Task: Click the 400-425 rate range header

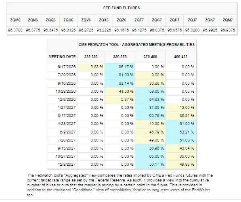Action: [x=181, y=57]
